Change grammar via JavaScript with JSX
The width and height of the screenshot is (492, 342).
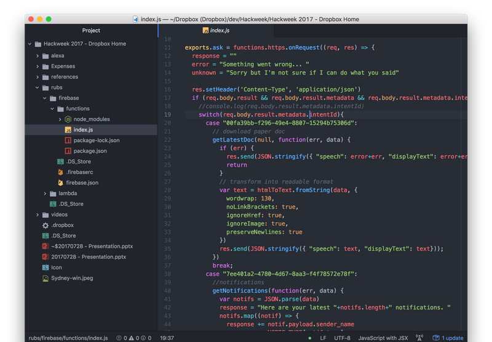tap(383, 338)
